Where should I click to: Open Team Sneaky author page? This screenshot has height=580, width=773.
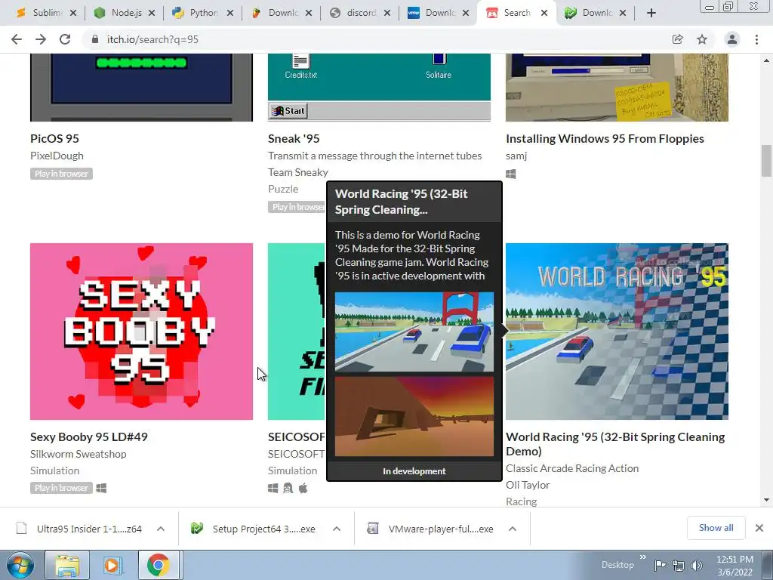click(x=297, y=172)
